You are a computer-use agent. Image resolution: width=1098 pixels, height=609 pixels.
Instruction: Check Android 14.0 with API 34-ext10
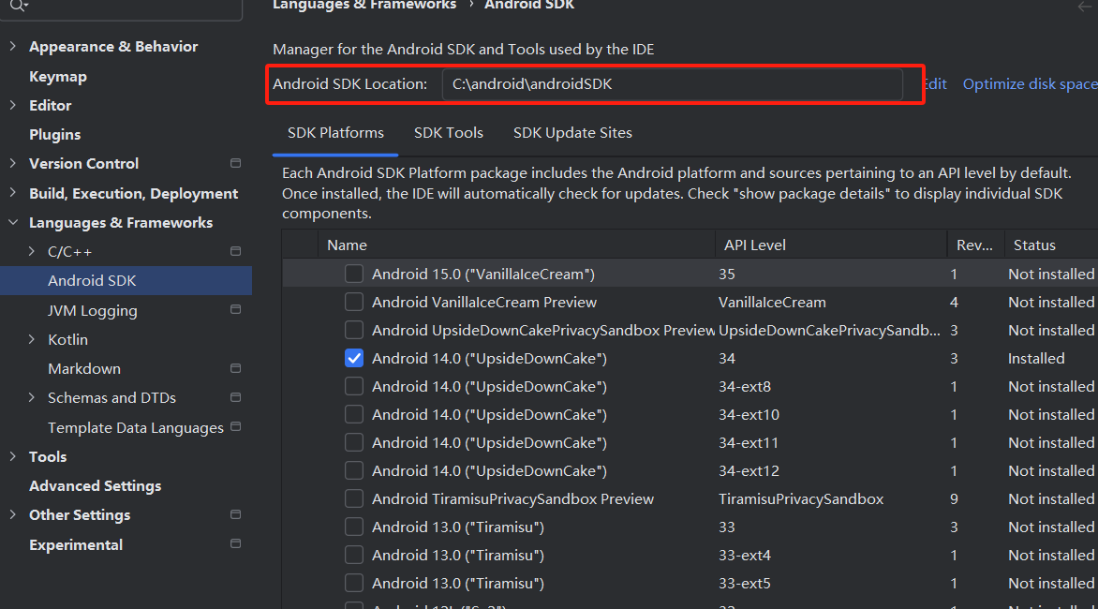[x=354, y=414]
